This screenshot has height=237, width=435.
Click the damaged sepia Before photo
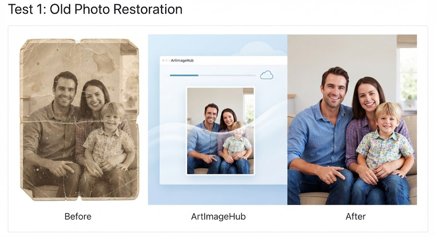pos(79,120)
